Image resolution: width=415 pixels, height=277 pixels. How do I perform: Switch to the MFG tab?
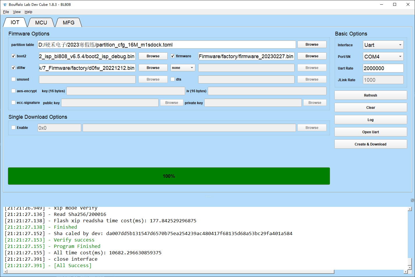click(69, 23)
